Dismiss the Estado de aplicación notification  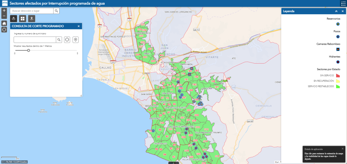coord(342,148)
